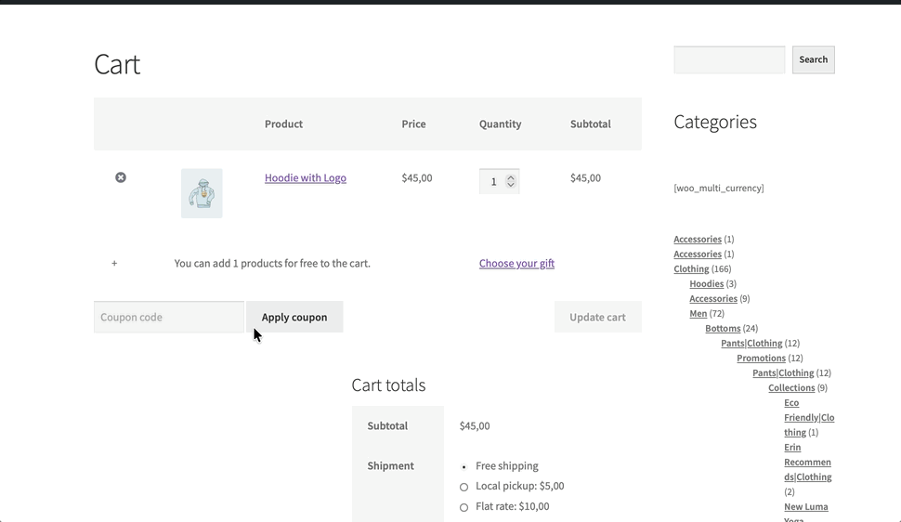Click the Hoodie with Logo product thumbnail
Screen dimensions: 901x522
point(202,193)
